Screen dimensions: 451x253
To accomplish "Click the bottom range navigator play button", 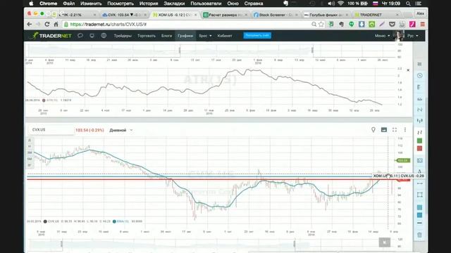I will (x=385, y=242).
